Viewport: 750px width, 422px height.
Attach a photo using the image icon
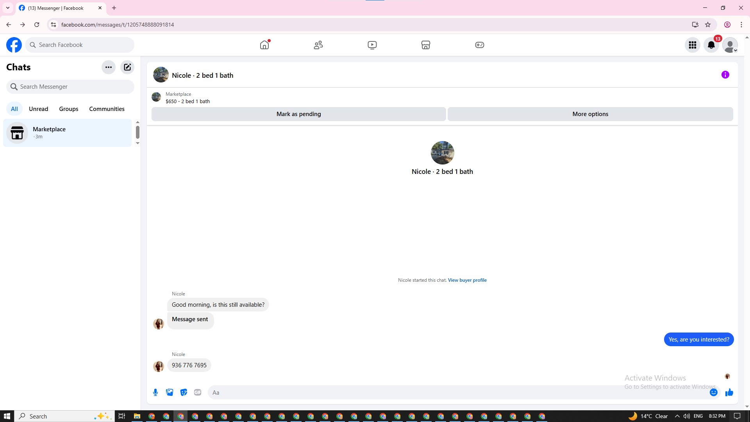pos(170,392)
